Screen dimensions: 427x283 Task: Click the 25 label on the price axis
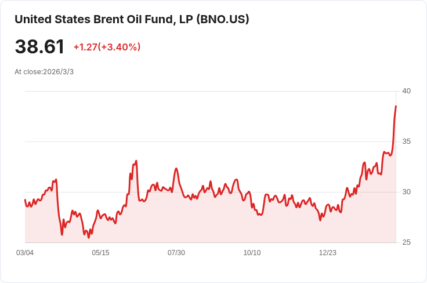click(x=406, y=242)
